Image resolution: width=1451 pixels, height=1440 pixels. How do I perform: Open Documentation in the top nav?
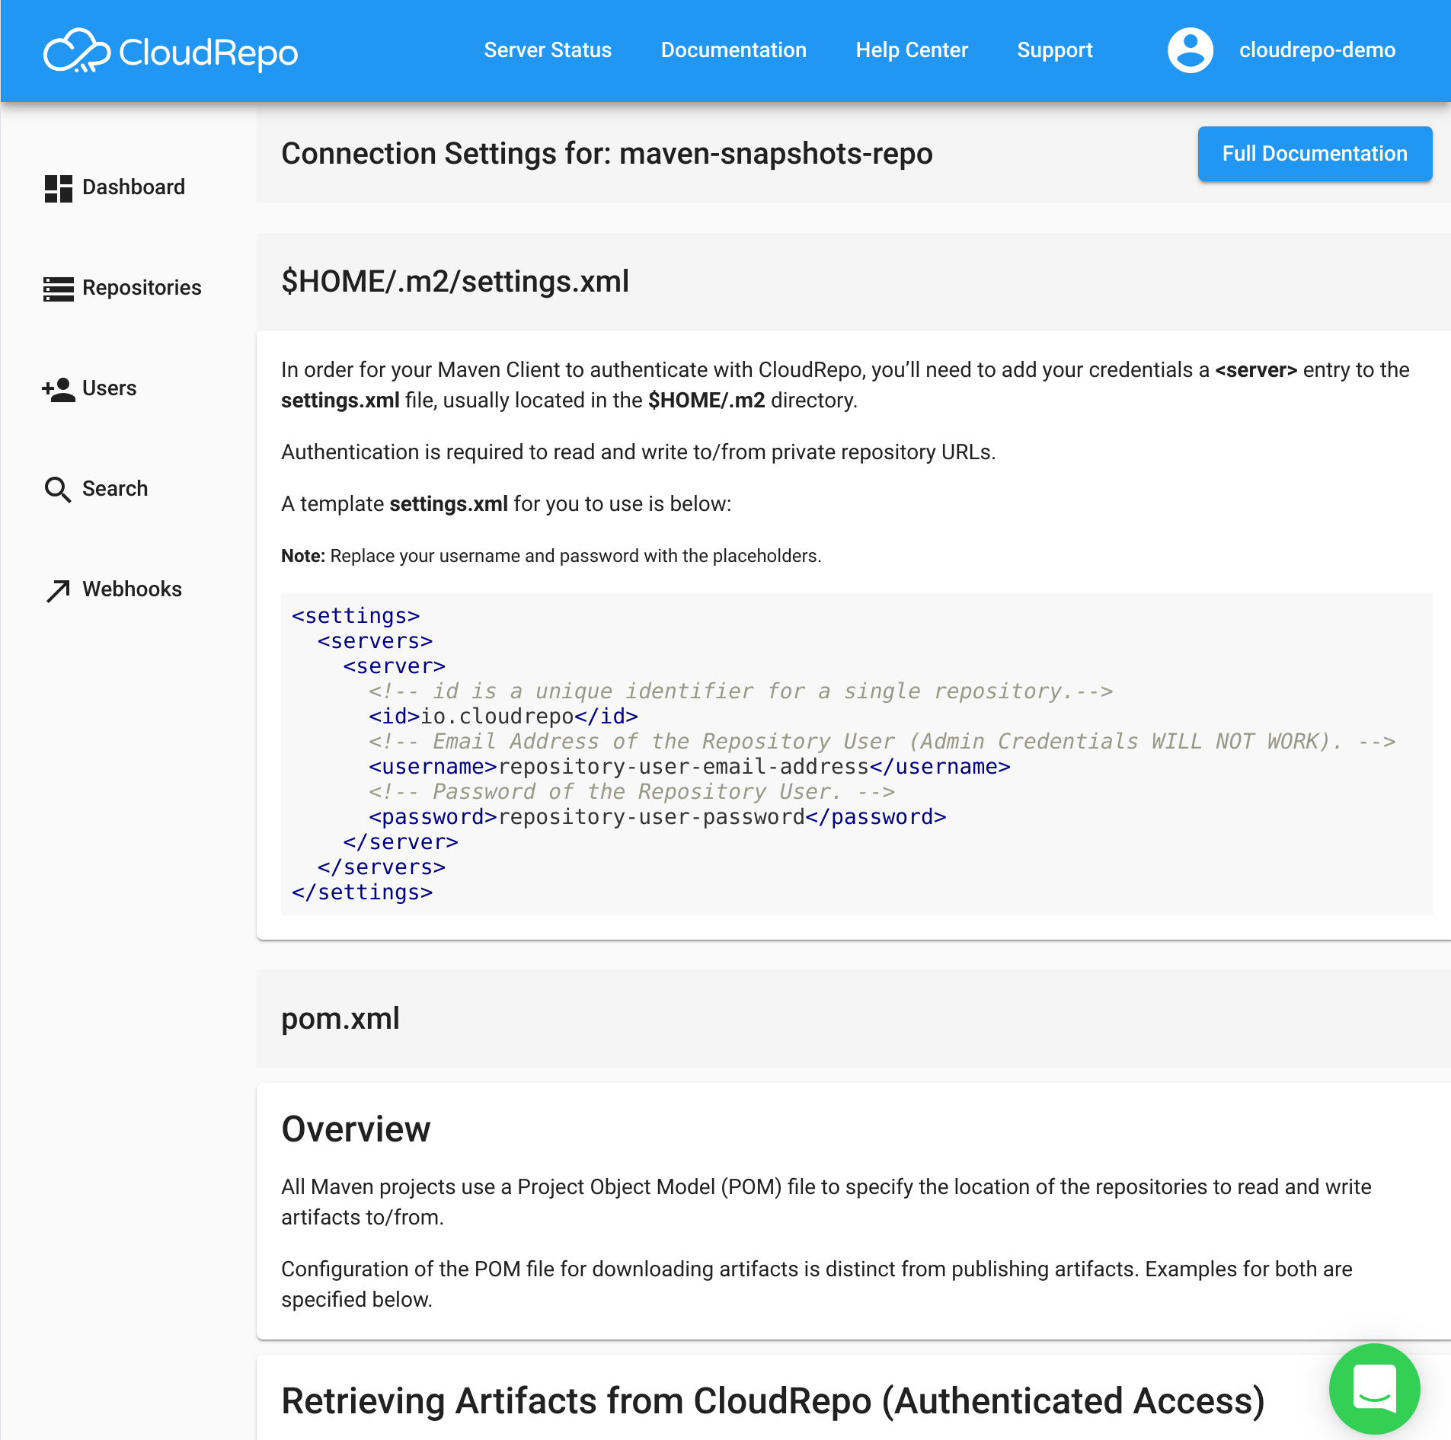(733, 50)
